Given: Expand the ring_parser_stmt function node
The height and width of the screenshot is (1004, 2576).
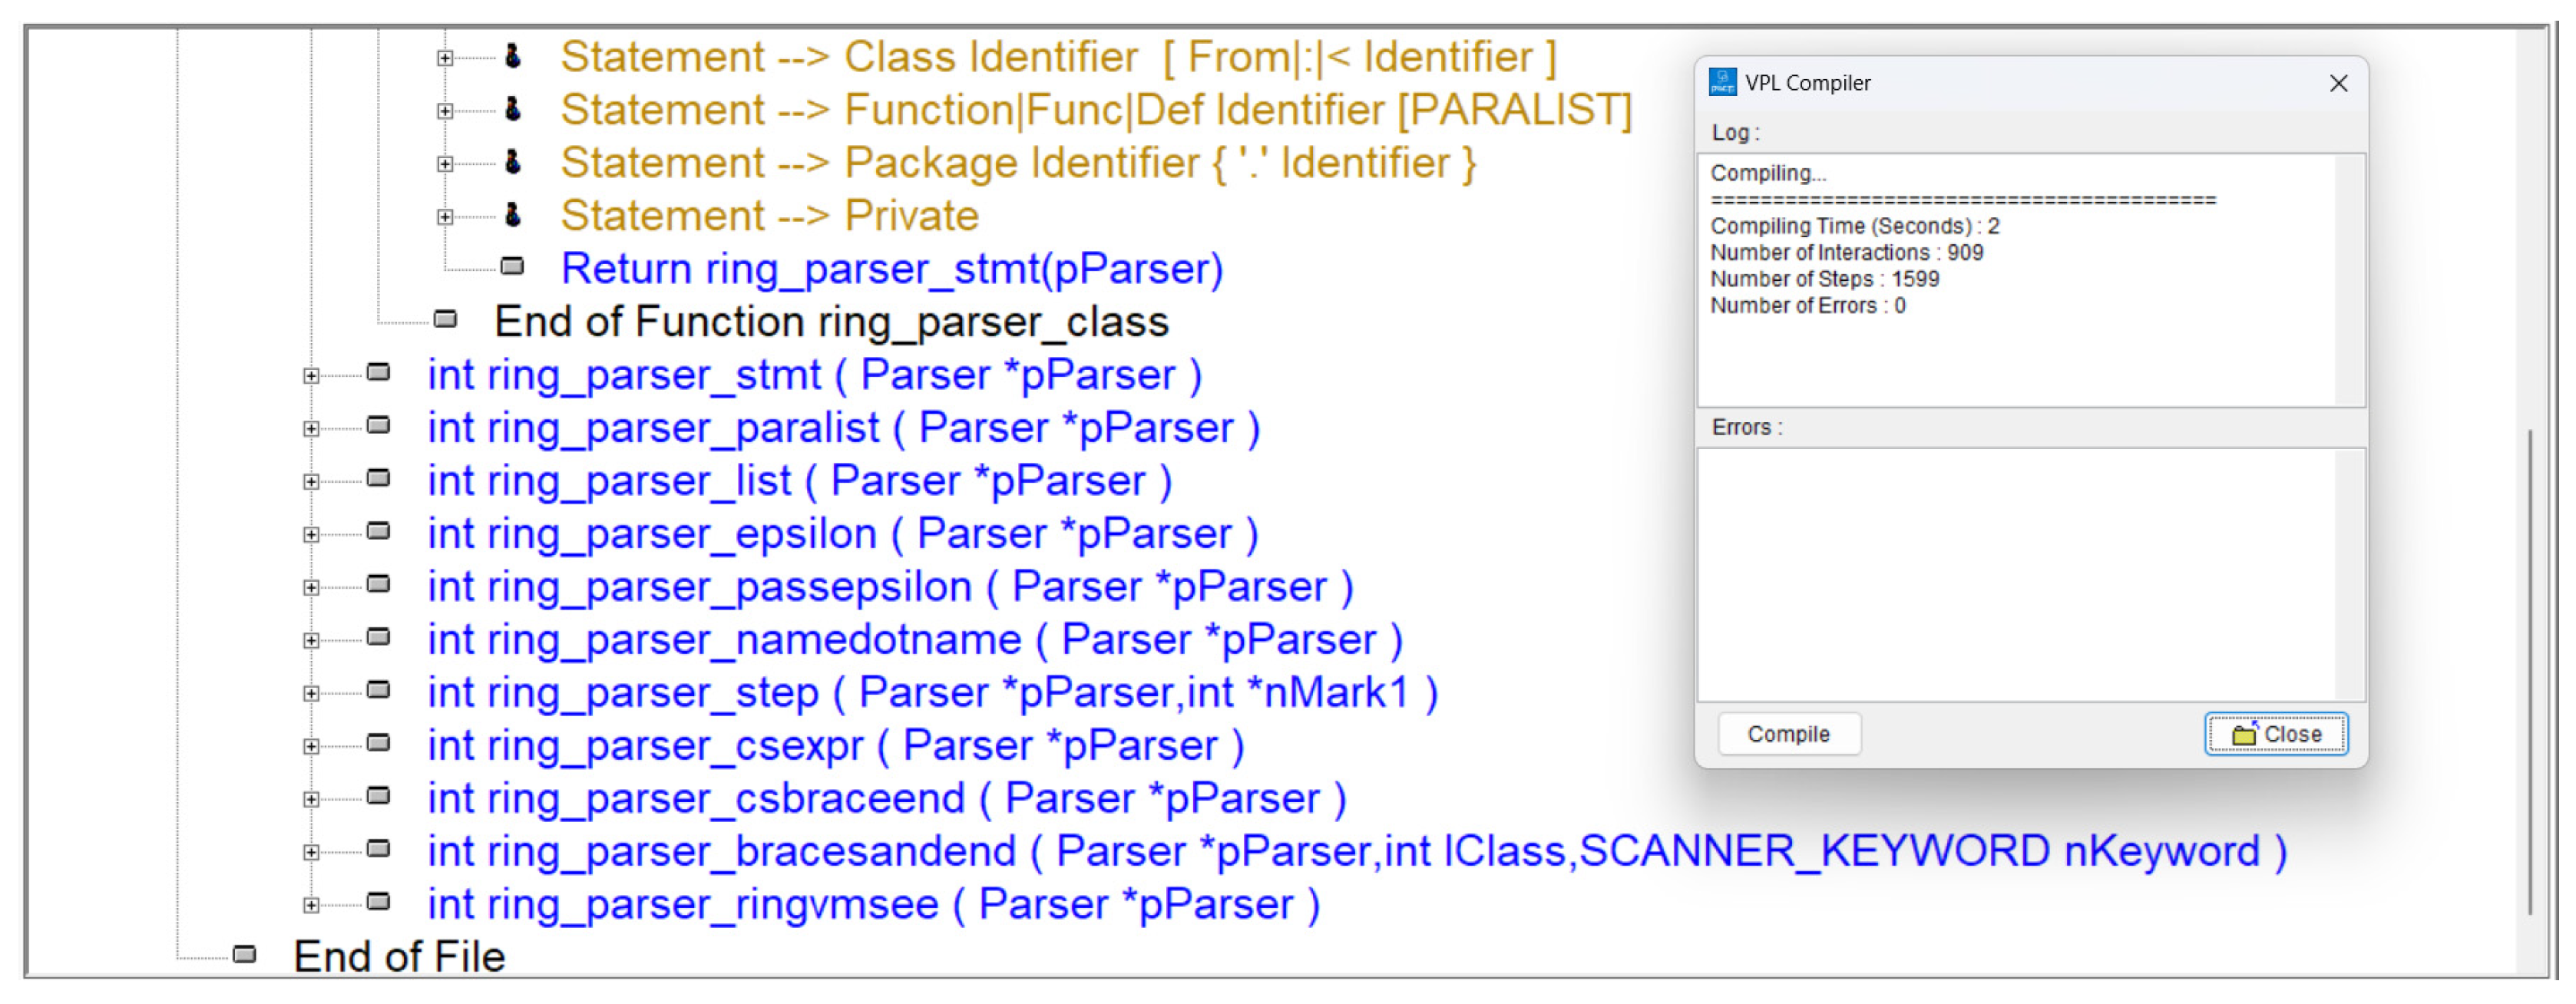Looking at the screenshot, I should [x=311, y=377].
